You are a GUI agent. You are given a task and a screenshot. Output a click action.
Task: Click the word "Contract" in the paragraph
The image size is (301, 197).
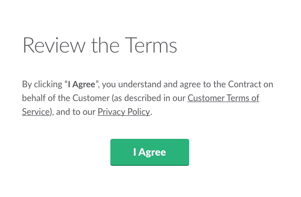pyautogui.click(x=245, y=84)
